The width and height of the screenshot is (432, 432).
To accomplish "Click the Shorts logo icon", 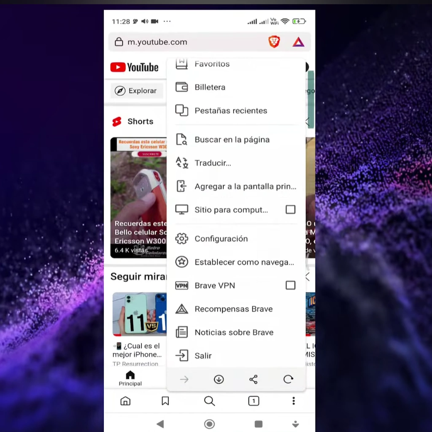I will (117, 121).
